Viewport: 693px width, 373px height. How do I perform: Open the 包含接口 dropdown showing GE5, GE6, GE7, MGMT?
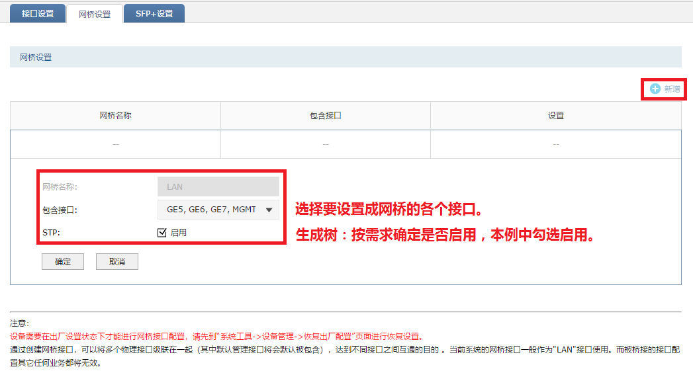(212, 210)
